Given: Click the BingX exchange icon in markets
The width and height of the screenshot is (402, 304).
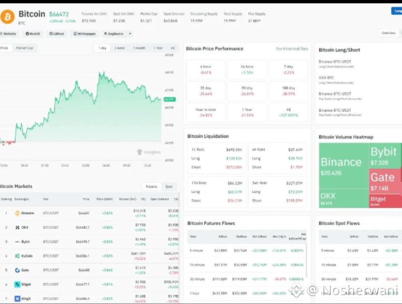Looking at the screenshot, I should (17, 298).
